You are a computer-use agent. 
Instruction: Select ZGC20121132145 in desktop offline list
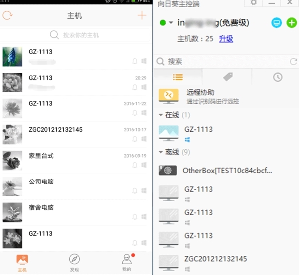[226, 263]
